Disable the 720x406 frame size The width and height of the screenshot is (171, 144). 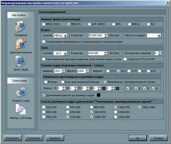point(68,117)
